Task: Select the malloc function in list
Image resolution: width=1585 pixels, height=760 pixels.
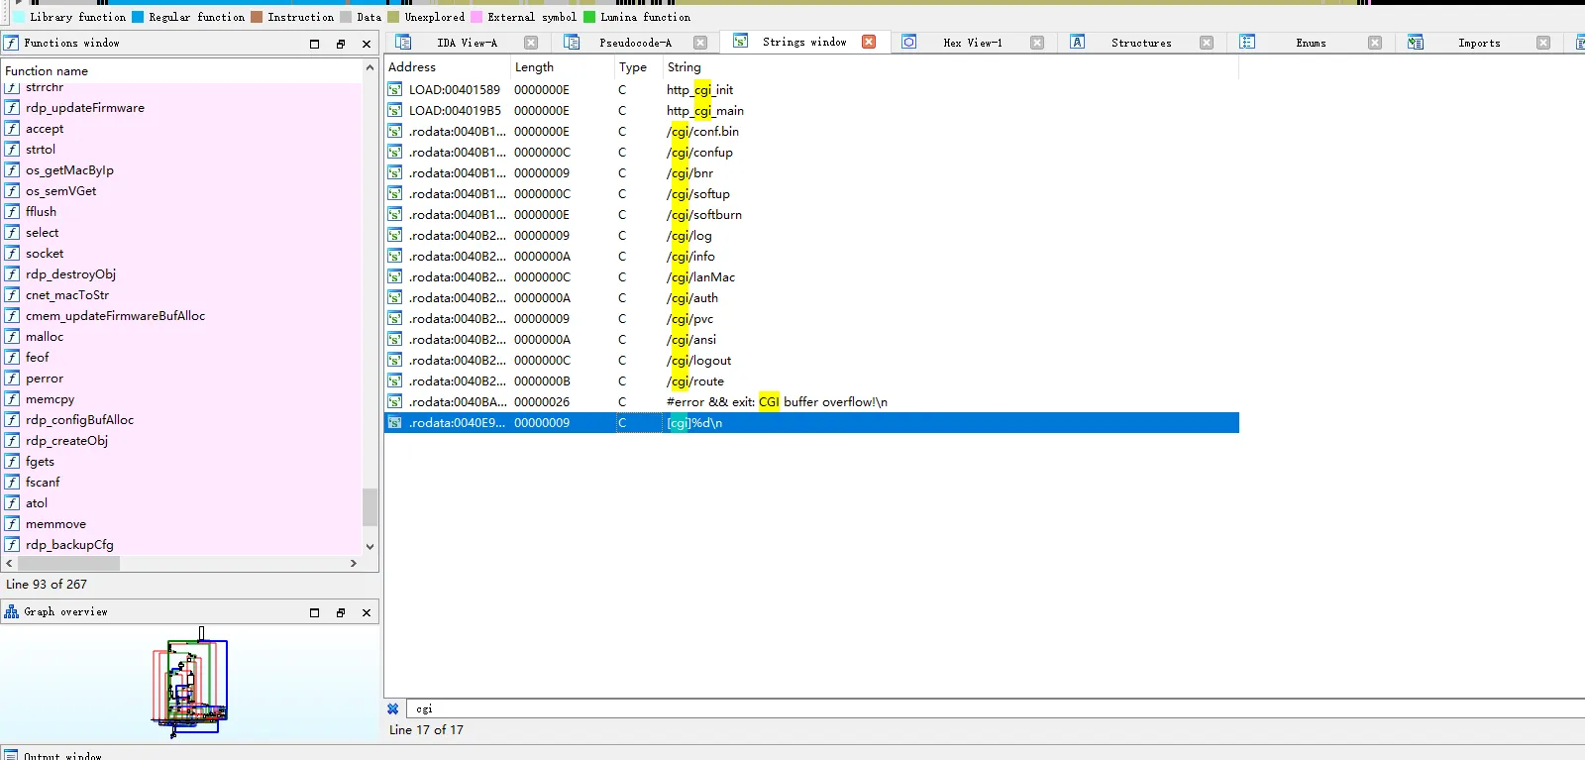Action: [45, 337]
